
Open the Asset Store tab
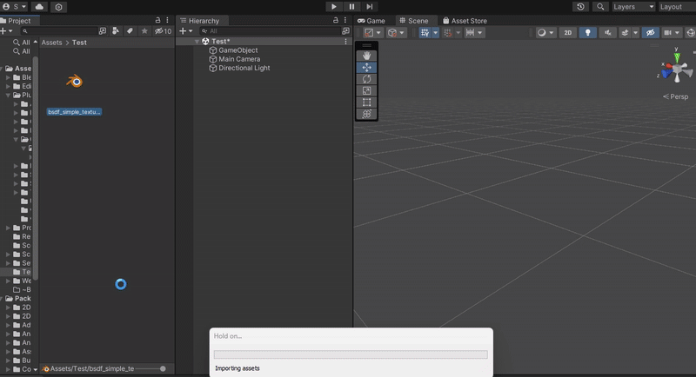[465, 20]
